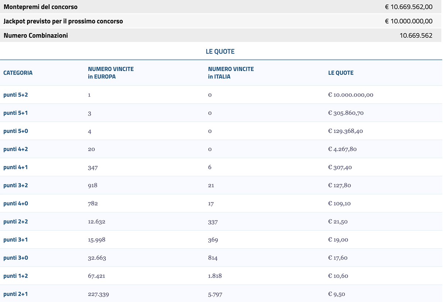Open the punti 5+1 category link
Image resolution: width=443 pixels, height=302 pixels.
(x=15, y=113)
